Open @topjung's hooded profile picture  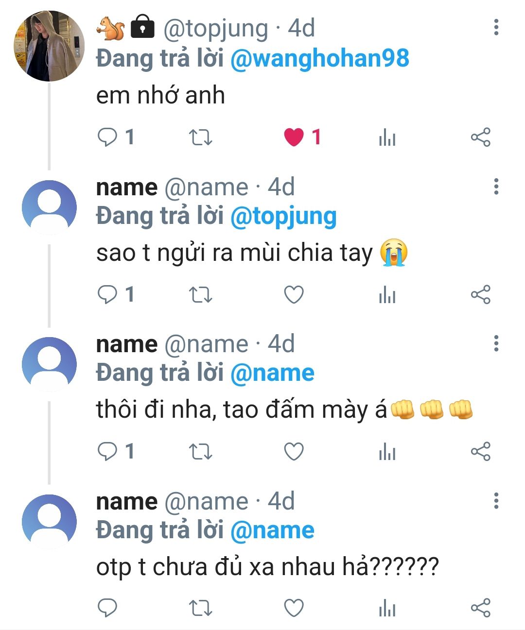49,46
